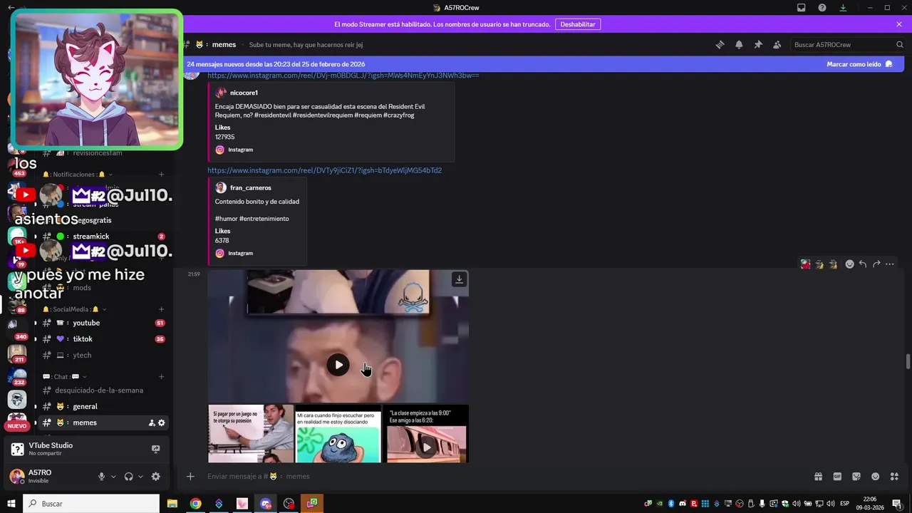Open the fran_carneros Instagram reel link
Screen dimensions: 912x513
pos(324,170)
